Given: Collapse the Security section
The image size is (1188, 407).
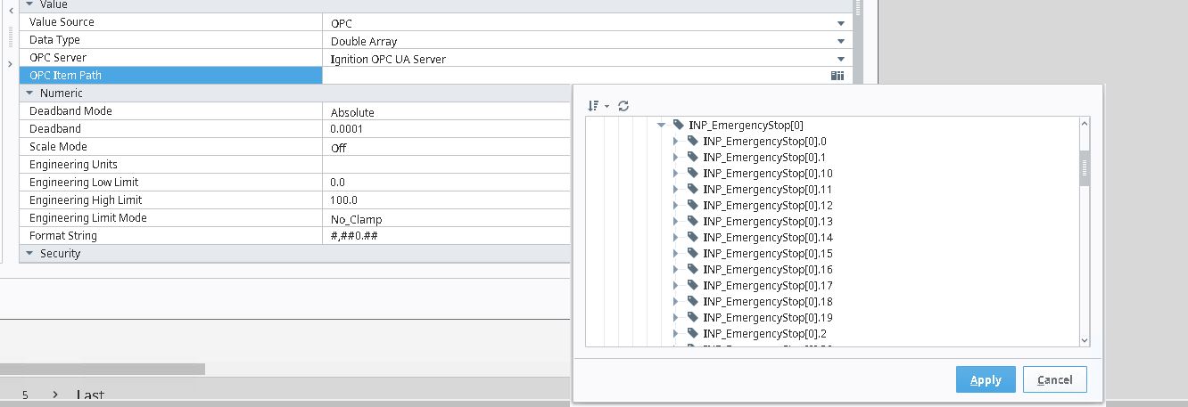Looking at the screenshot, I should (x=29, y=254).
